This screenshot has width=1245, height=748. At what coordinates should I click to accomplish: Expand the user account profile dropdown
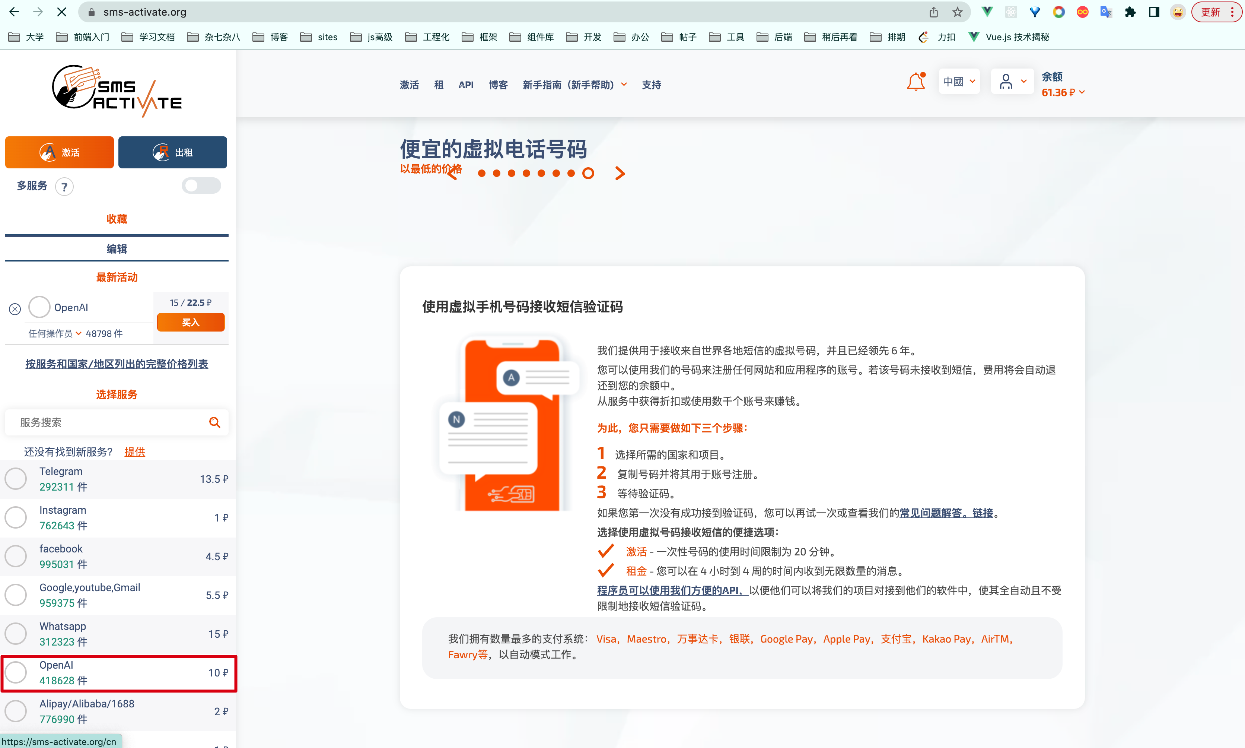point(1012,82)
